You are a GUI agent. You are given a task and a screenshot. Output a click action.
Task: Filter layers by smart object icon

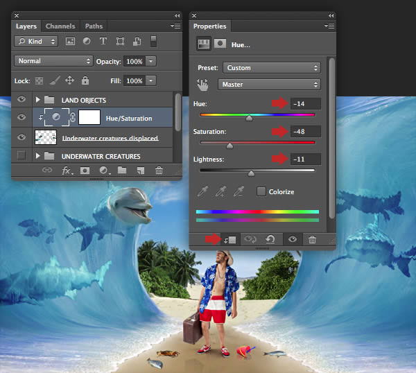[137, 41]
